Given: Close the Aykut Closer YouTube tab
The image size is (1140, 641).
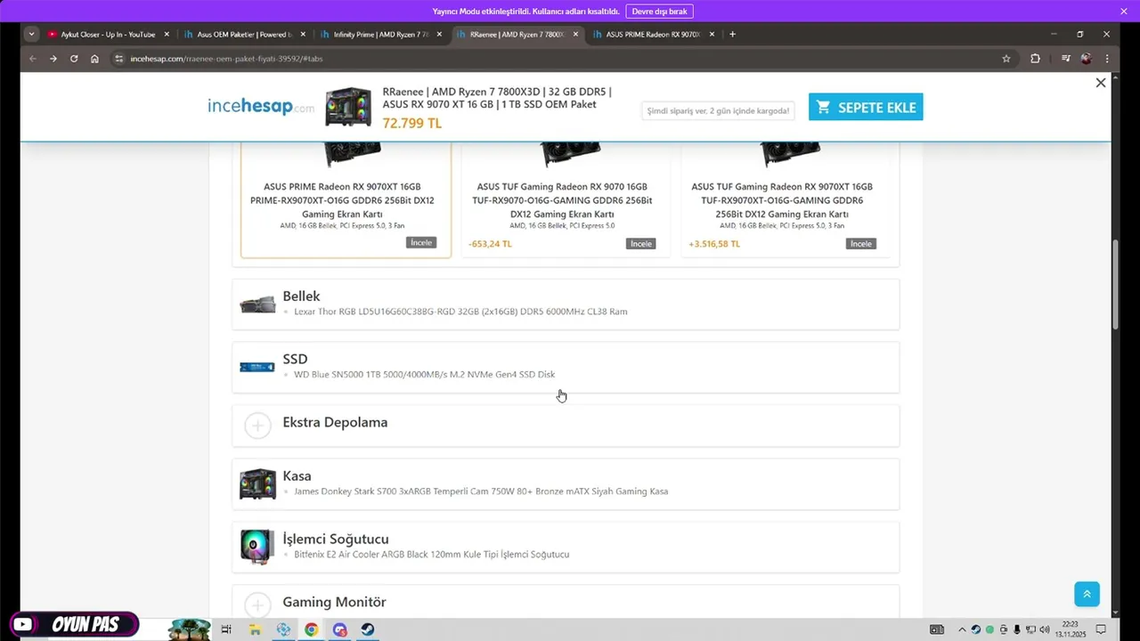Looking at the screenshot, I should (167, 34).
